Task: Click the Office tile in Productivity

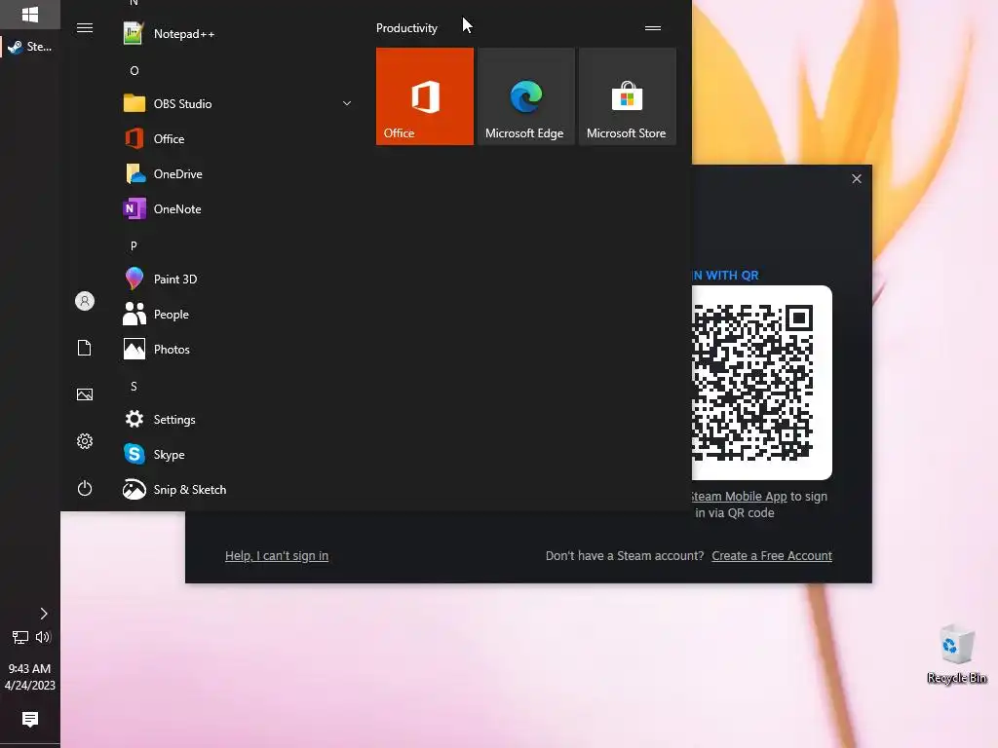Action: (425, 96)
